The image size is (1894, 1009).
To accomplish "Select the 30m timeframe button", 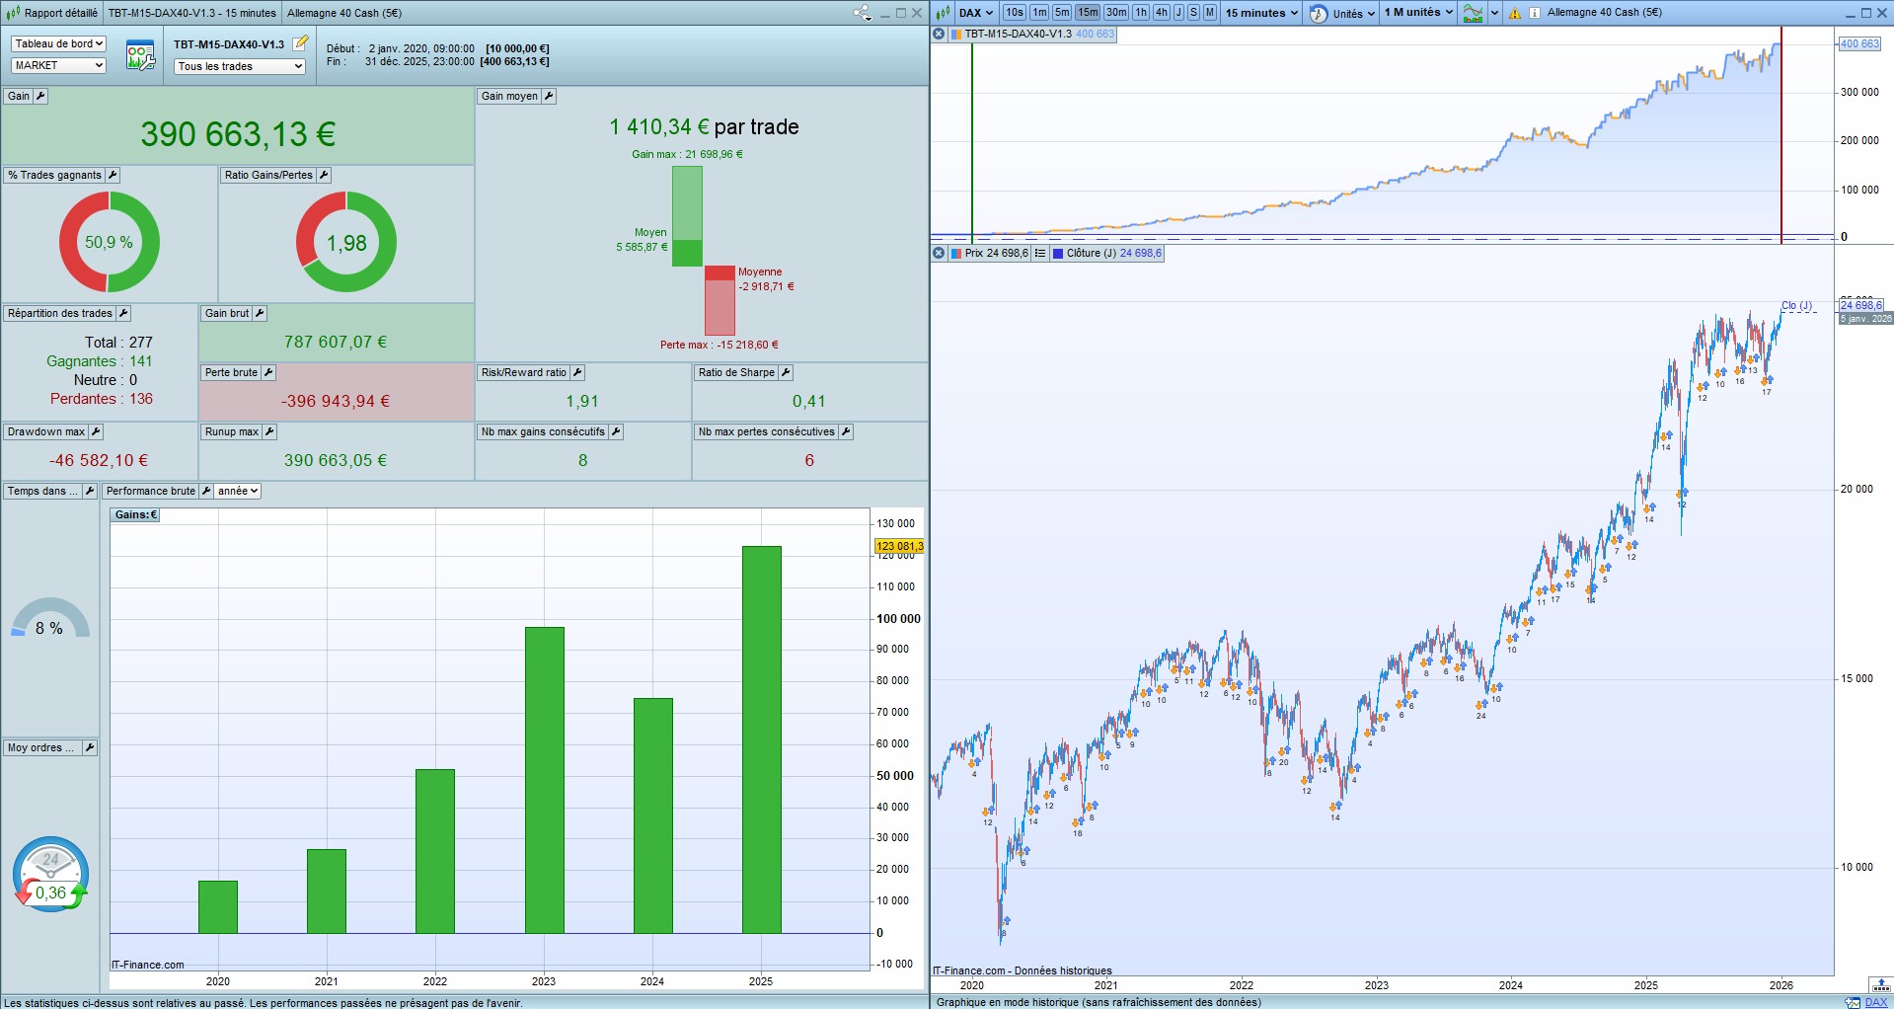I will point(1115,13).
